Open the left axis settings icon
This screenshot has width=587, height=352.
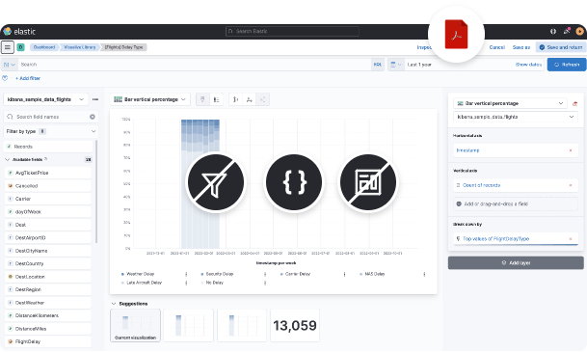coord(235,99)
